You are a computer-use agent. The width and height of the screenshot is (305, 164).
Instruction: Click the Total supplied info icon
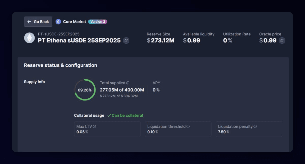(x=128, y=83)
